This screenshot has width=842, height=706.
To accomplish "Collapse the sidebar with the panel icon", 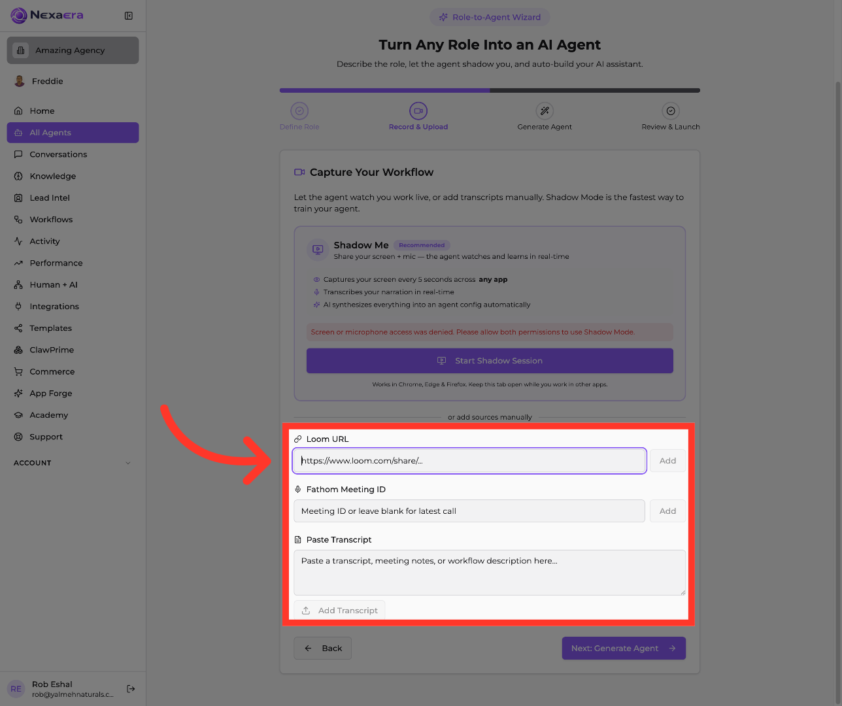I will [129, 16].
